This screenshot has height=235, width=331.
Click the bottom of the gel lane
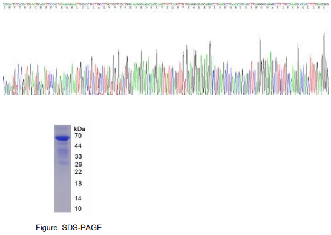point(63,208)
